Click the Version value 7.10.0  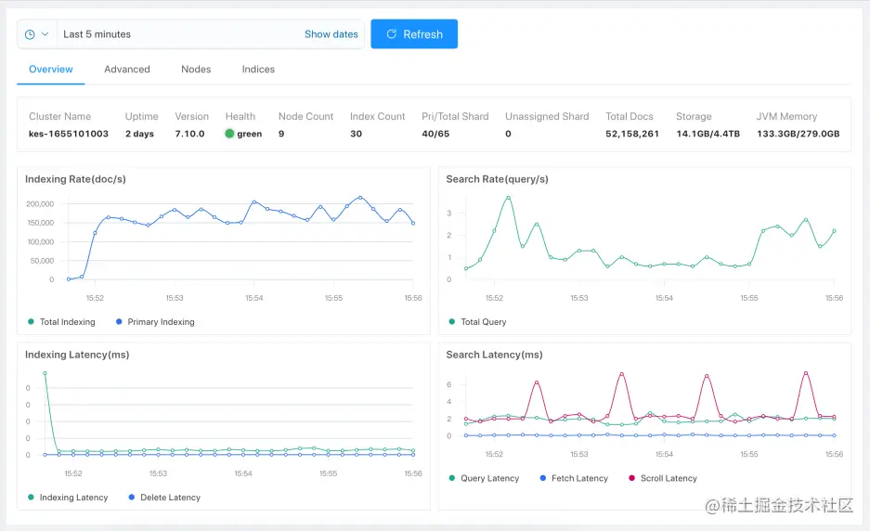[189, 134]
